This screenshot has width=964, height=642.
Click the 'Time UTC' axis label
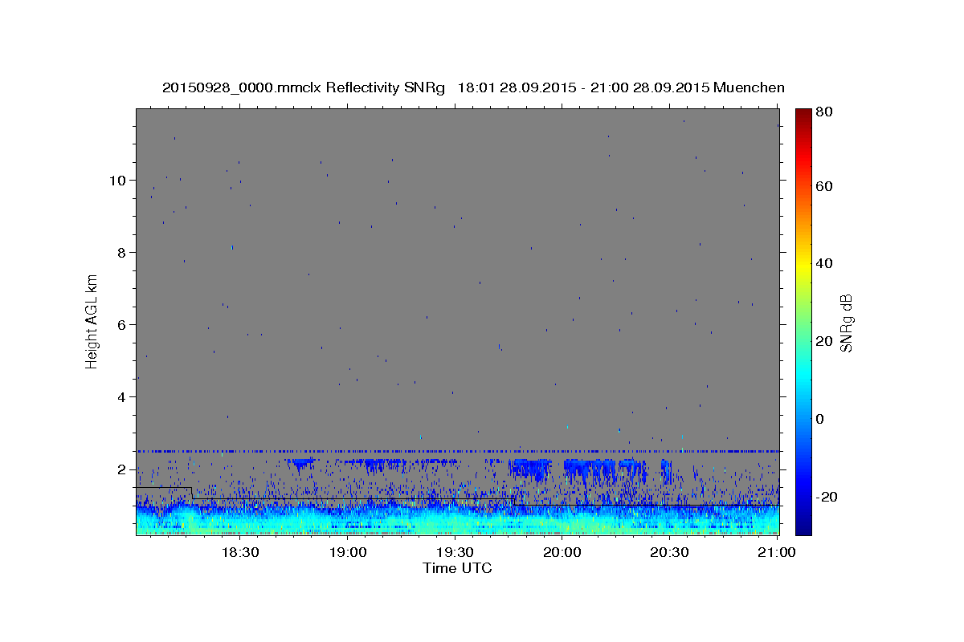(457, 568)
